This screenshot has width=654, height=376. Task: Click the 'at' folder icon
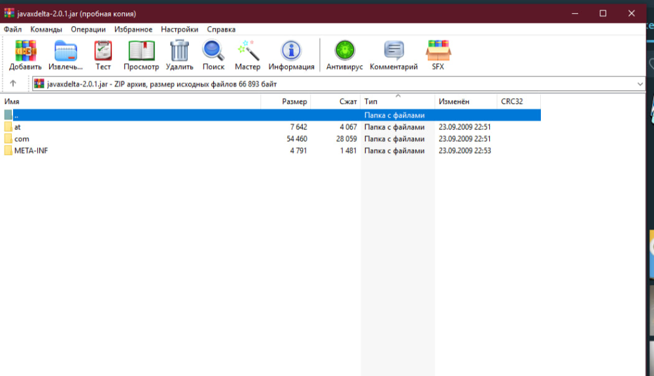(x=9, y=127)
